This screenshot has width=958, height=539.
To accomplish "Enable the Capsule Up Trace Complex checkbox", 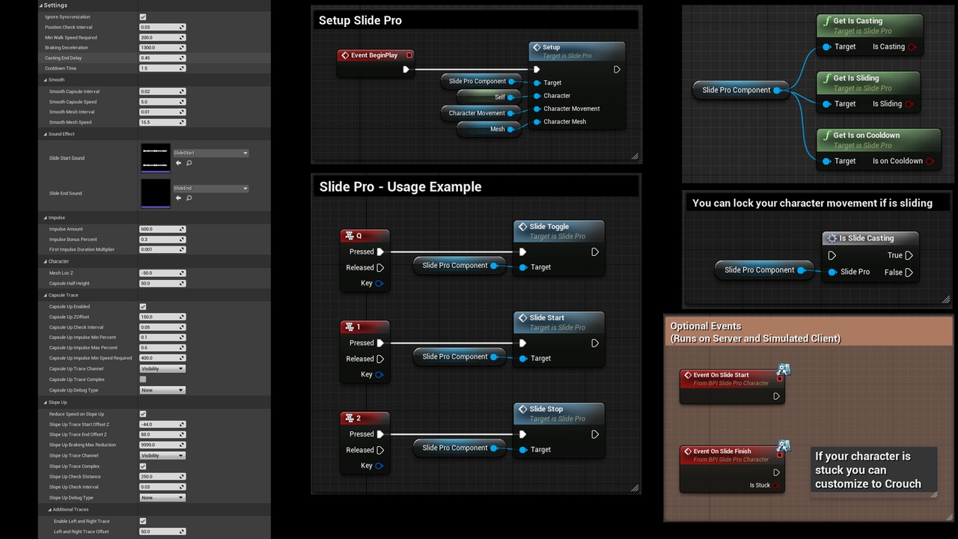I will click(x=143, y=380).
